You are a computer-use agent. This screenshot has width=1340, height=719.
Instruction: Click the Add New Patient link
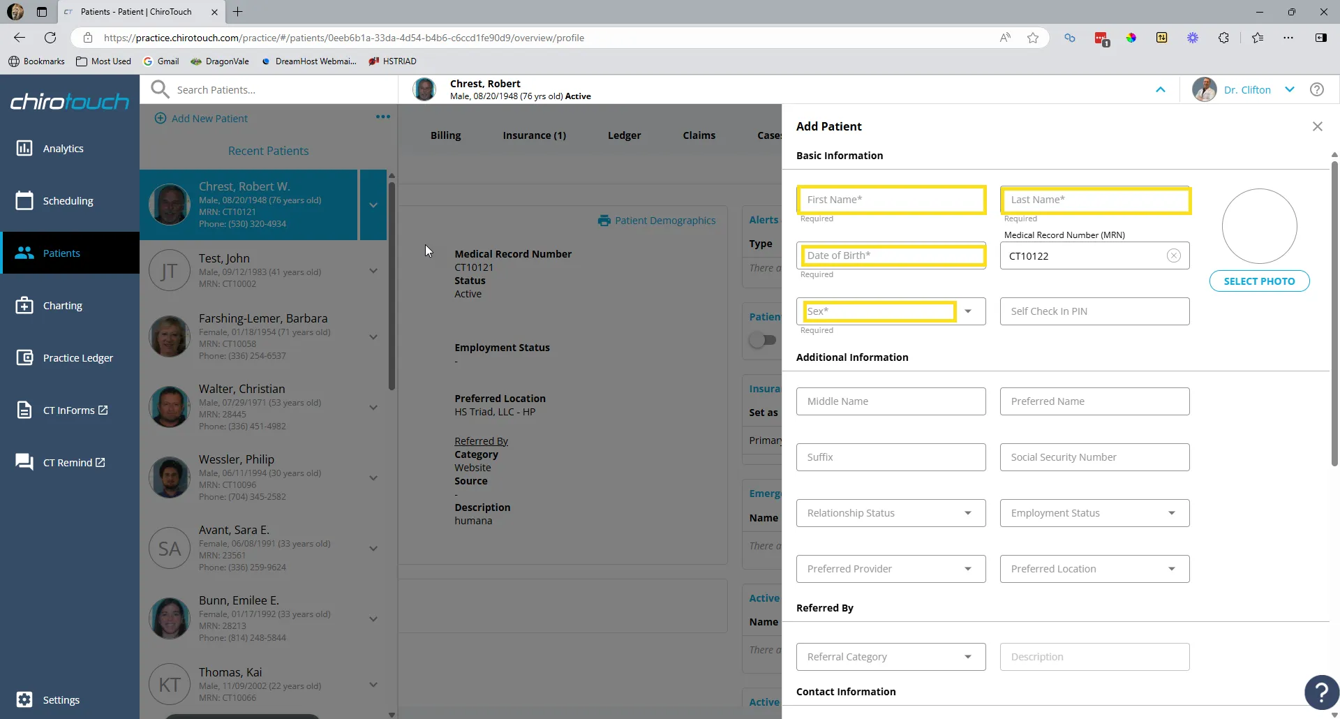click(201, 118)
